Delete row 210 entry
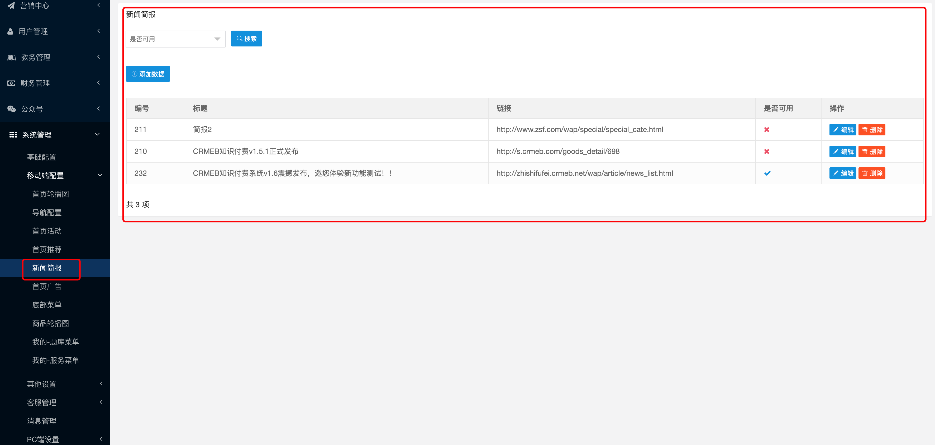Image resolution: width=935 pixels, height=445 pixels. (872, 152)
